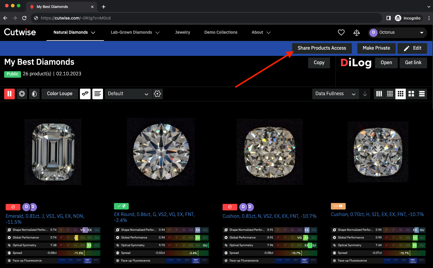
Task: Expand the About menu
Action: tap(261, 33)
